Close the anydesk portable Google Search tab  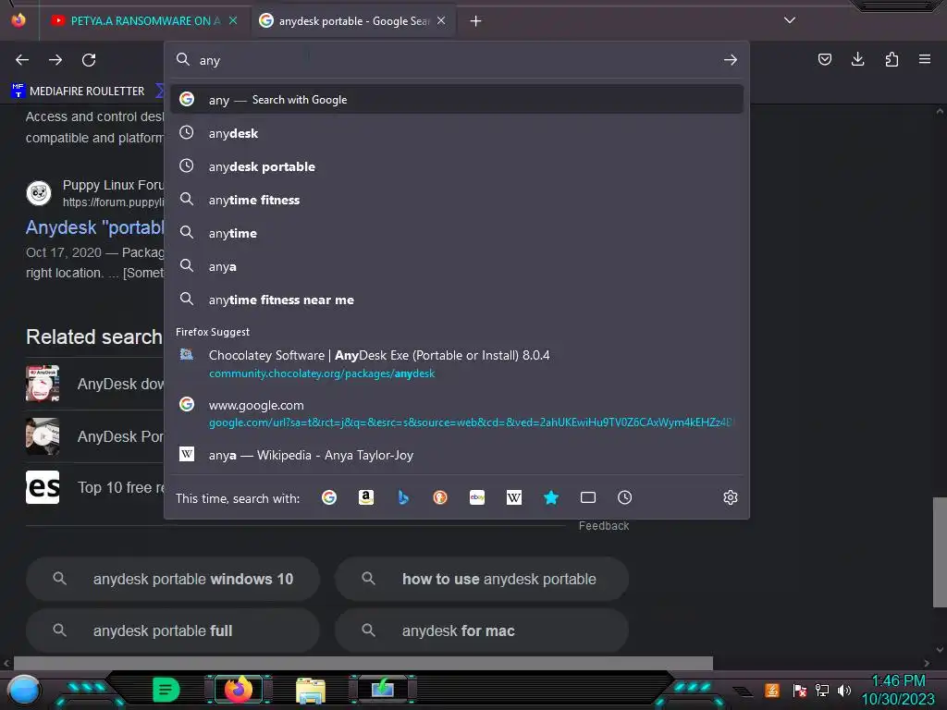tap(441, 20)
